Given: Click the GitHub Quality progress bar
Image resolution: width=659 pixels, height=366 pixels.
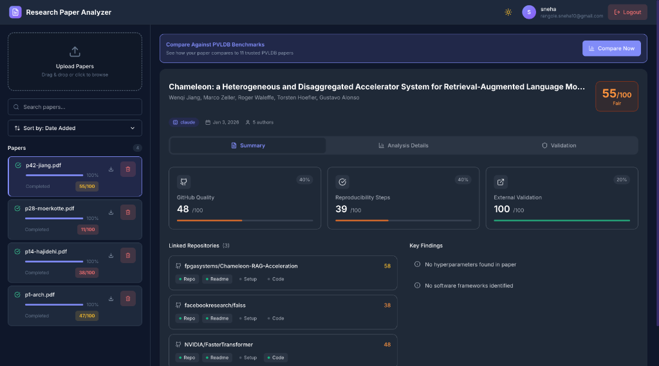Looking at the screenshot, I should (245, 221).
